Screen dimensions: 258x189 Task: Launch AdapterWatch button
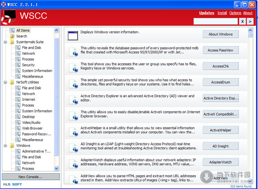pyautogui.click(x=221, y=162)
